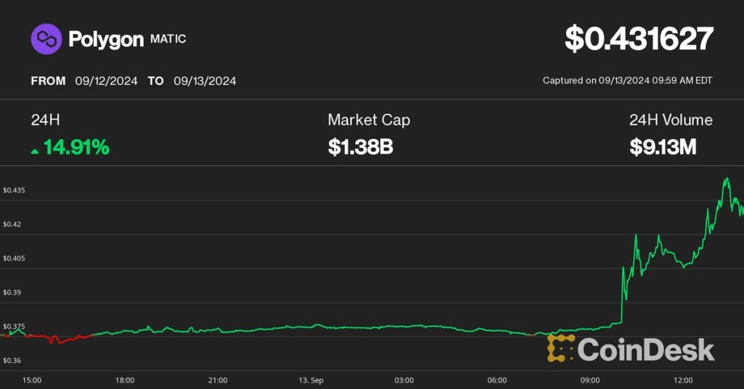Screen dimensions: 744x389
Task: Select the Polygon coin name
Action: point(105,39)
